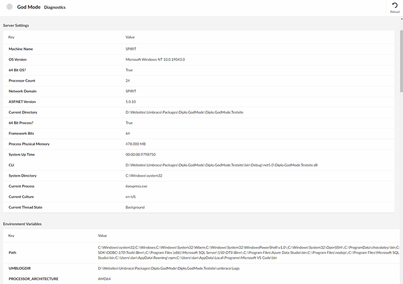Click the Process Physical Memory row
Viewport: 403px width, 284px height.
pos(199,144)
